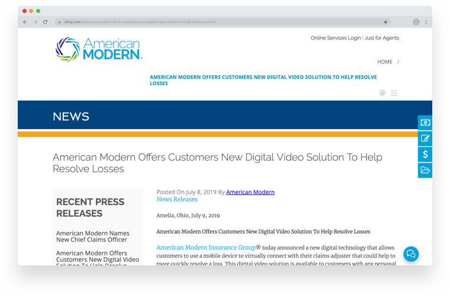Click the macOS green maximize button
The height and width of the screenshot is (295, 450).
coord(38,11)
